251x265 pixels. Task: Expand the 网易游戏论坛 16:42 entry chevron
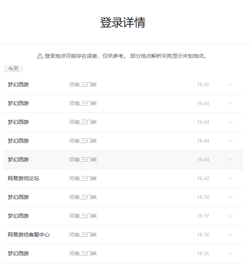pyautogui.click(x=230, y=178)
